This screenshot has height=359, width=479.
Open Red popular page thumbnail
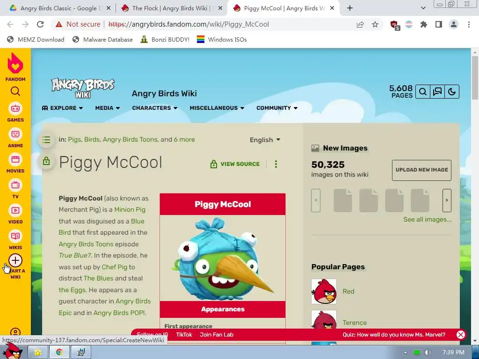click(324, 291)
